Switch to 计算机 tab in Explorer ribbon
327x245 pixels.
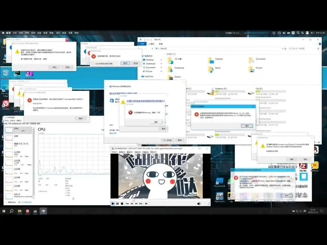pos(152,44)
